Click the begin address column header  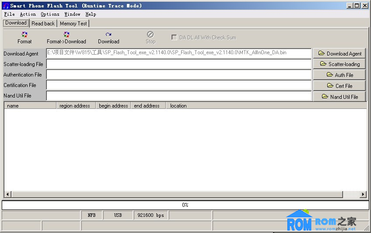pos(113,106)
